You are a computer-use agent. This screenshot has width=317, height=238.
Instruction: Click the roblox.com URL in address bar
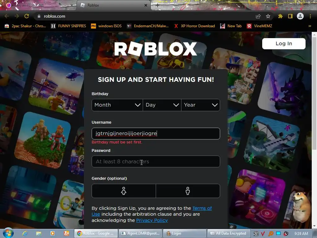(54, 16)
